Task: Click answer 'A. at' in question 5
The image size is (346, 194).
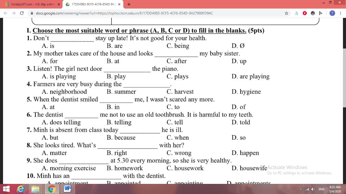Action: pos(48,107)
